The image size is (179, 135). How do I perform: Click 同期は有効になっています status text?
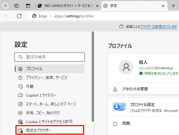(x=161, y=73)
